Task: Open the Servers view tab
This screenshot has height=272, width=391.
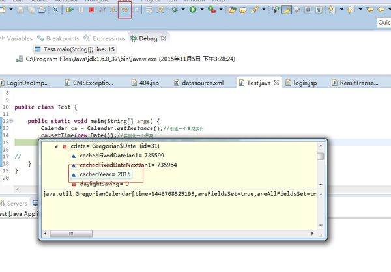Action: pos(16,204)
